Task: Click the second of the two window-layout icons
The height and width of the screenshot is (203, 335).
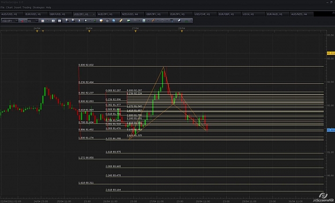Action: pyautogui.click(x=59, y=21)
